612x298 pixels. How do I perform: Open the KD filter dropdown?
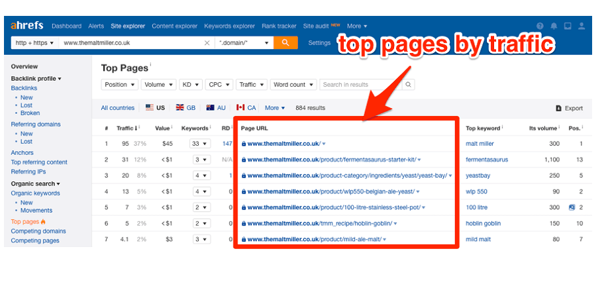click(x=191, y=85)
